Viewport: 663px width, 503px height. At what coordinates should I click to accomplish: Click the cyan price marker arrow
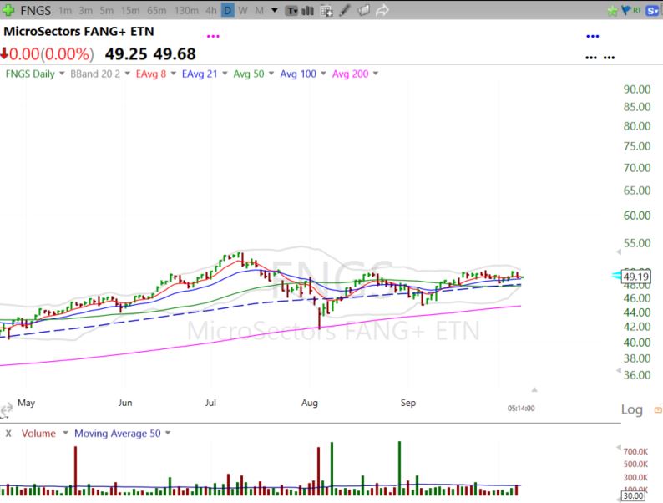pyautogui.click(x=617, y=276)
